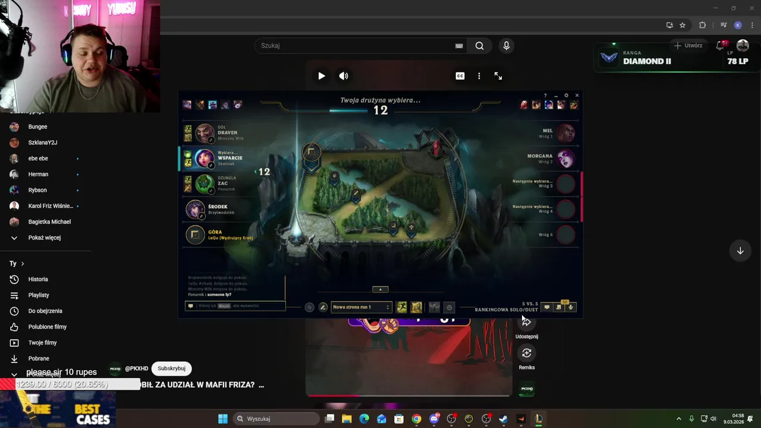
Task: Open the ward skin selector icon
Action: [x=434, y=307]
